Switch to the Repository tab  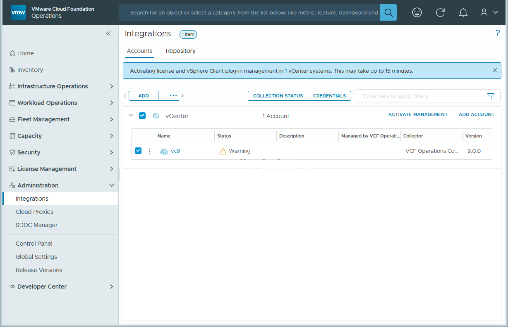[x=180, y=51]
